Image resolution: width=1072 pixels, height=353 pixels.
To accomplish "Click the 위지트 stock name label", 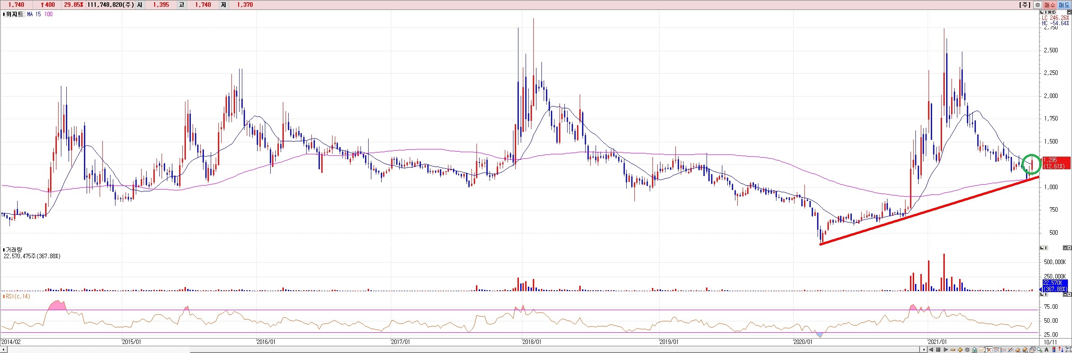I will point(14,14).
